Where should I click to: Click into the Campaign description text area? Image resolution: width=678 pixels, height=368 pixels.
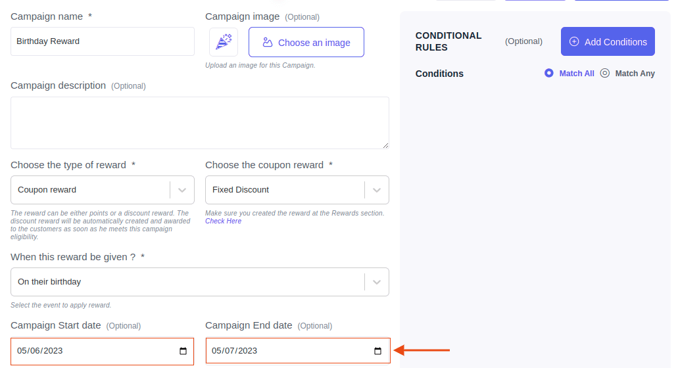coord(200,123)
